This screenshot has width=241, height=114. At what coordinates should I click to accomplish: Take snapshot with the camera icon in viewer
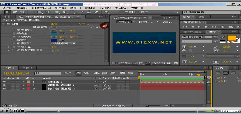tap(176, 63)
